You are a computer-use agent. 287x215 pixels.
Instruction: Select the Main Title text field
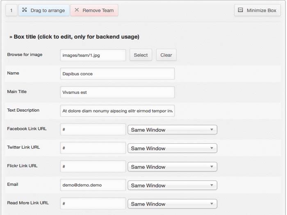point(117,92)
